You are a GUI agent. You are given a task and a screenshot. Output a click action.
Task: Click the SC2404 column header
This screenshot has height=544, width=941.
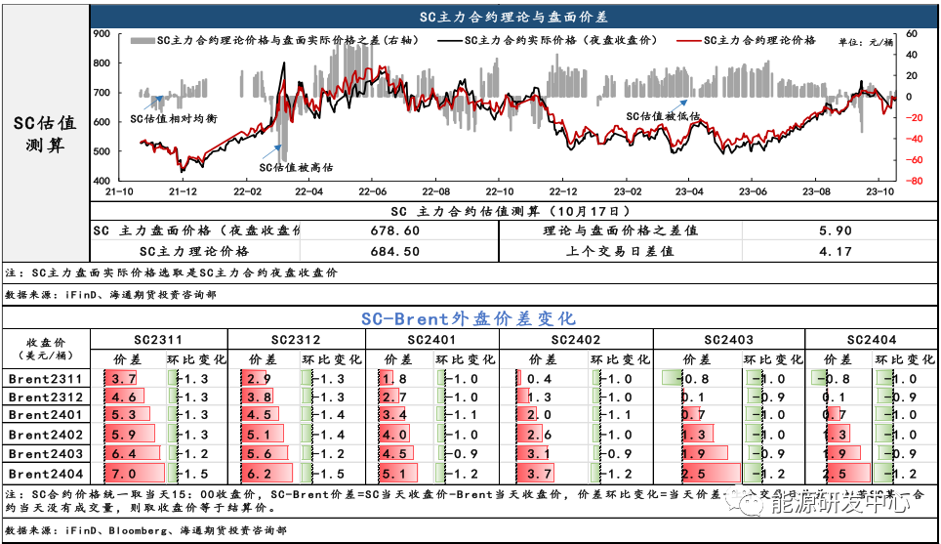coord(872,340)
